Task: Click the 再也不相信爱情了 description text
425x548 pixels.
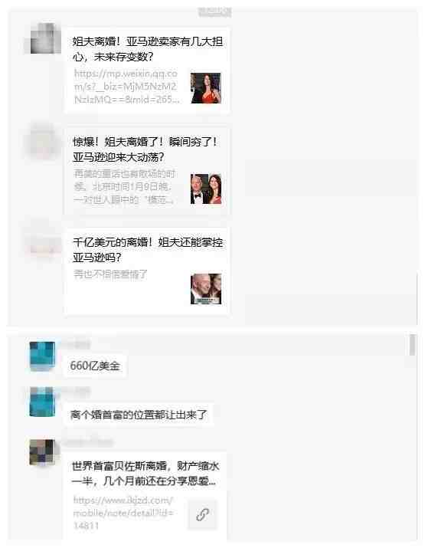Action: coord(110,274)
